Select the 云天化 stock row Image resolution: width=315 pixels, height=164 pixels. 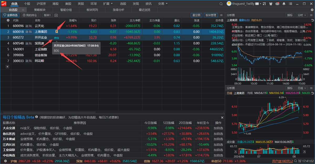pos(112,26)
